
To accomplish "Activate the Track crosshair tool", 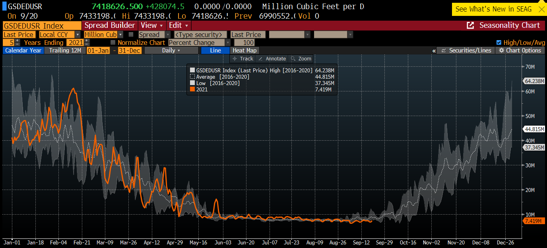I will pyautogui.click(x=243, y=58).
